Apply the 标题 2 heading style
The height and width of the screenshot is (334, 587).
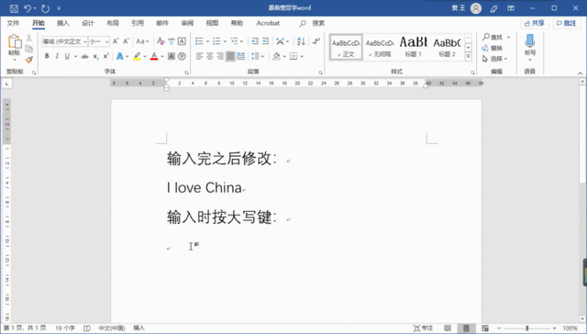click(447, 47)
